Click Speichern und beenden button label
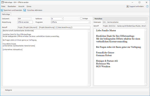Screen dimensions: 150x96 pyautogui.click(x=13, y=10)
